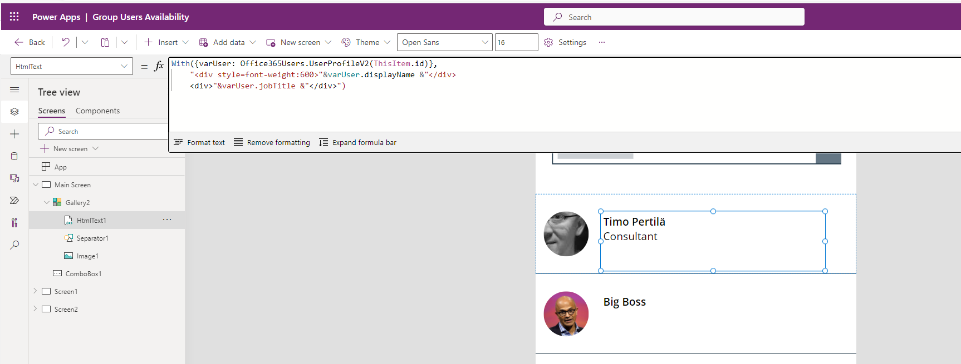Image resolution: width=961 pixels, height=364 pixels.
Task: Click the hamburger menu icon in left rail
Action: (14, 89)
